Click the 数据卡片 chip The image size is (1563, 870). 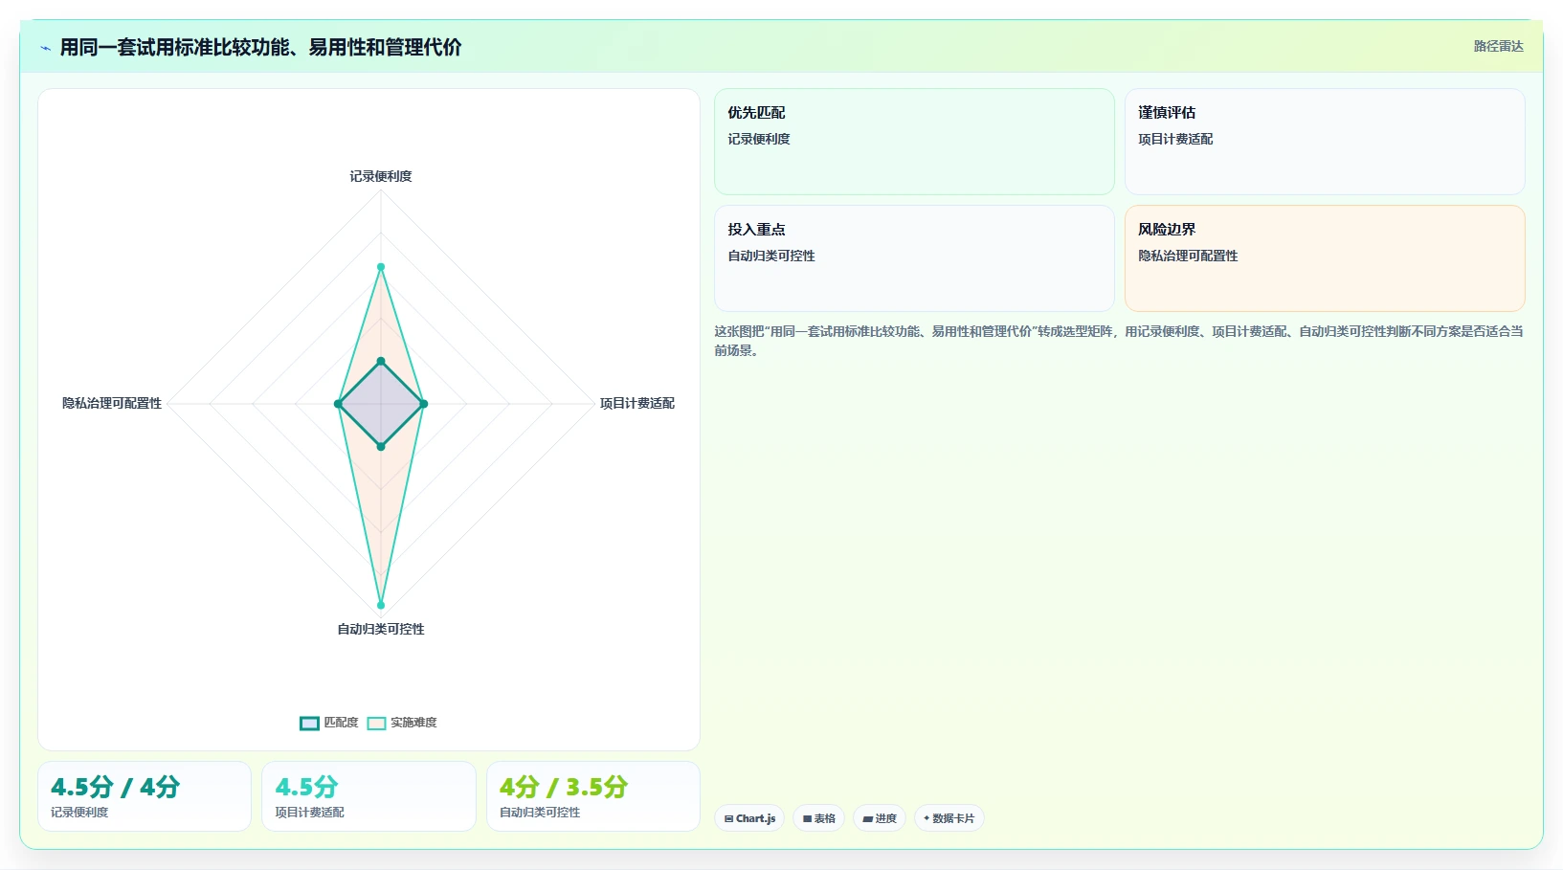tap(949, 818)
